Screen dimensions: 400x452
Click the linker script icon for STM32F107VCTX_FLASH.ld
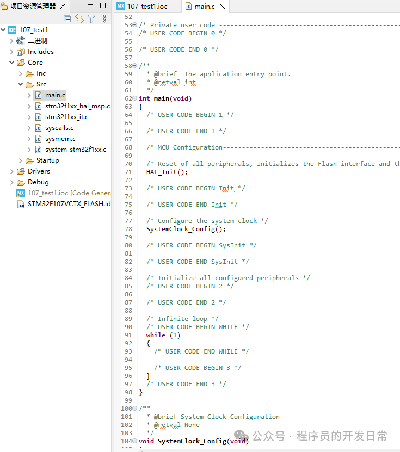(x=21, y=204)
